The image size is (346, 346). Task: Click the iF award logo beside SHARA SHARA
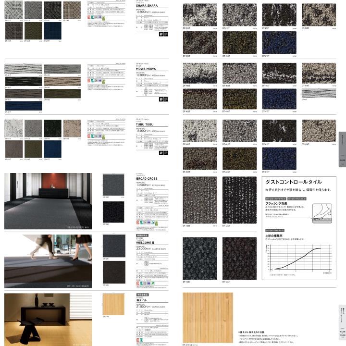[x=163, y=34]
